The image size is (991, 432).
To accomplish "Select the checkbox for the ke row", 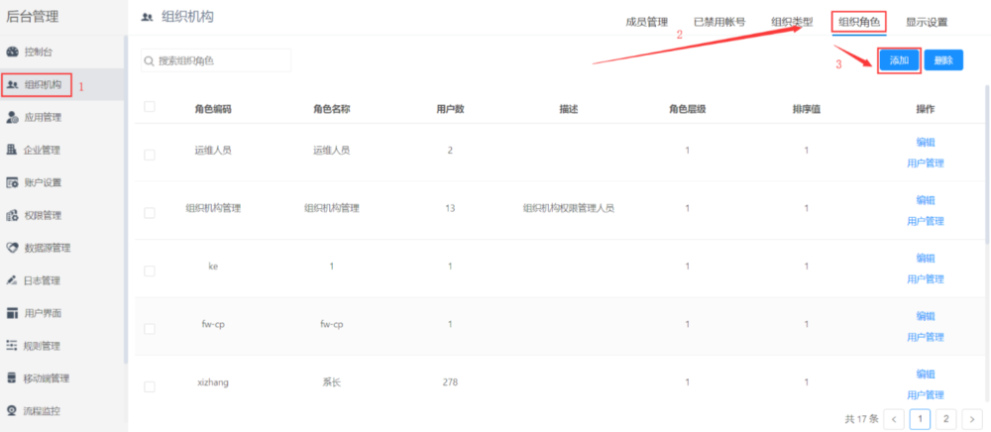I will pos(150,270).
